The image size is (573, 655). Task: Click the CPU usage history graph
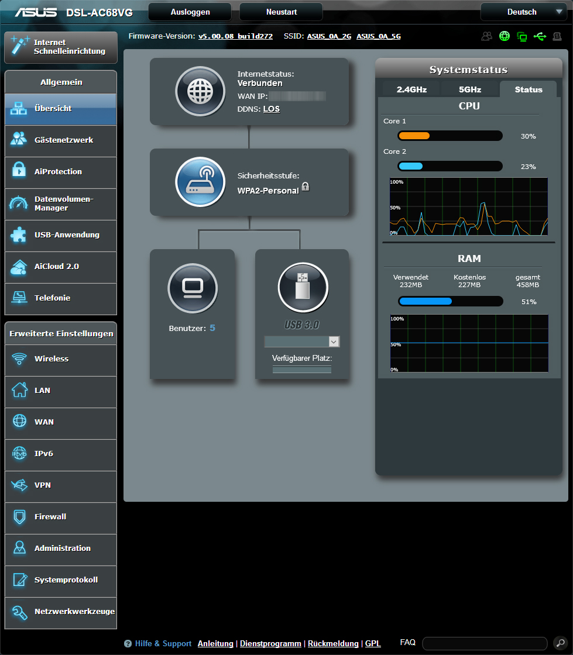(468, 206)
